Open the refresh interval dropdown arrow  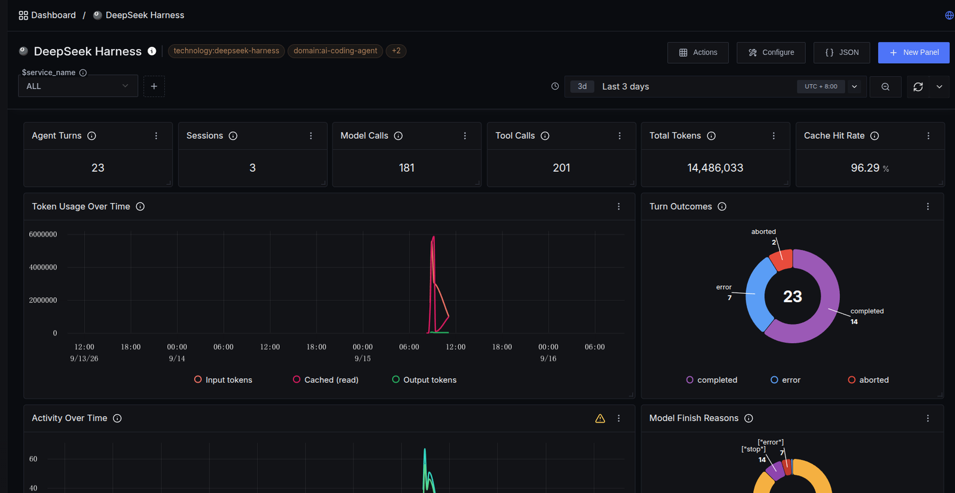pos(939,87)
